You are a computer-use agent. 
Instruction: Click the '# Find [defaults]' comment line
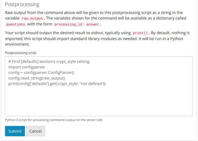(x=49, y=61)
